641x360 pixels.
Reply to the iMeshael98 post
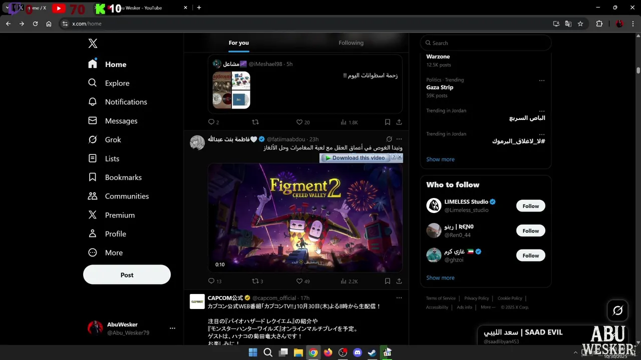pyautogui.click(x=213, y=122)
